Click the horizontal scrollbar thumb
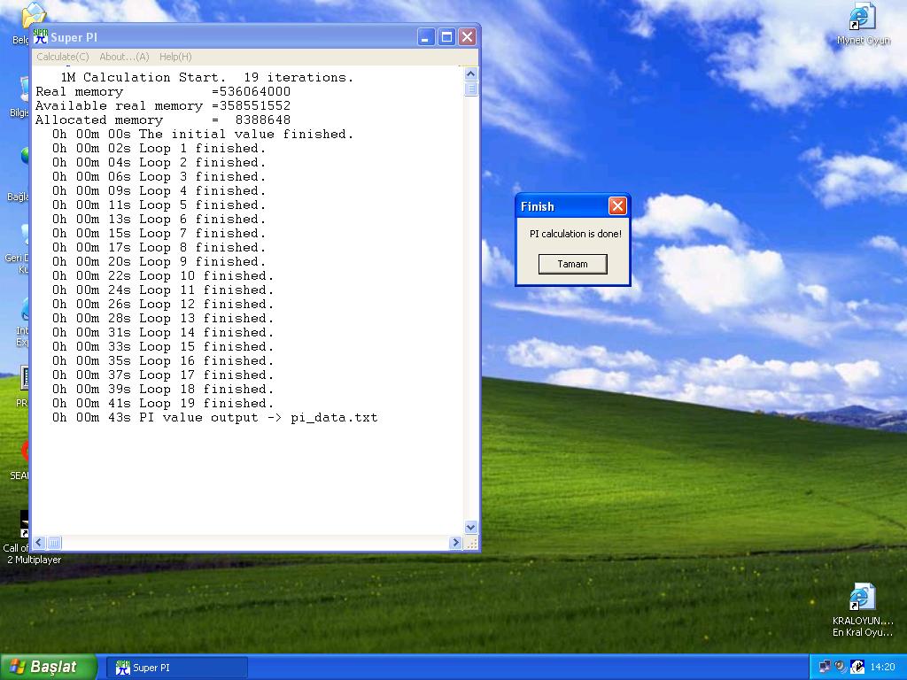The height and width of the screenshot is (680, 907). [54, 543]
